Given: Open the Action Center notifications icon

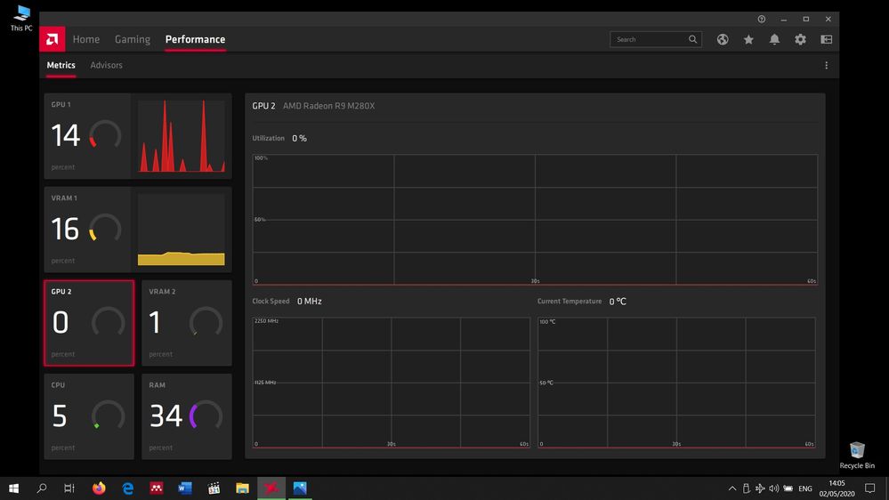Looking at the screenshot, I should tap(869, 488).
